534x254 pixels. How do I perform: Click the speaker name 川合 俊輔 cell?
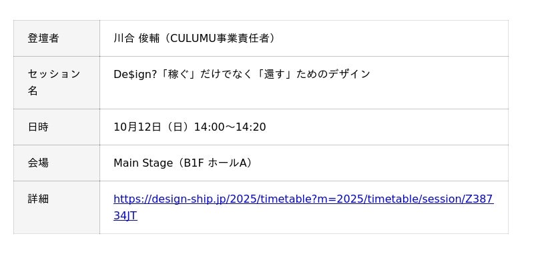pos(304,39)
